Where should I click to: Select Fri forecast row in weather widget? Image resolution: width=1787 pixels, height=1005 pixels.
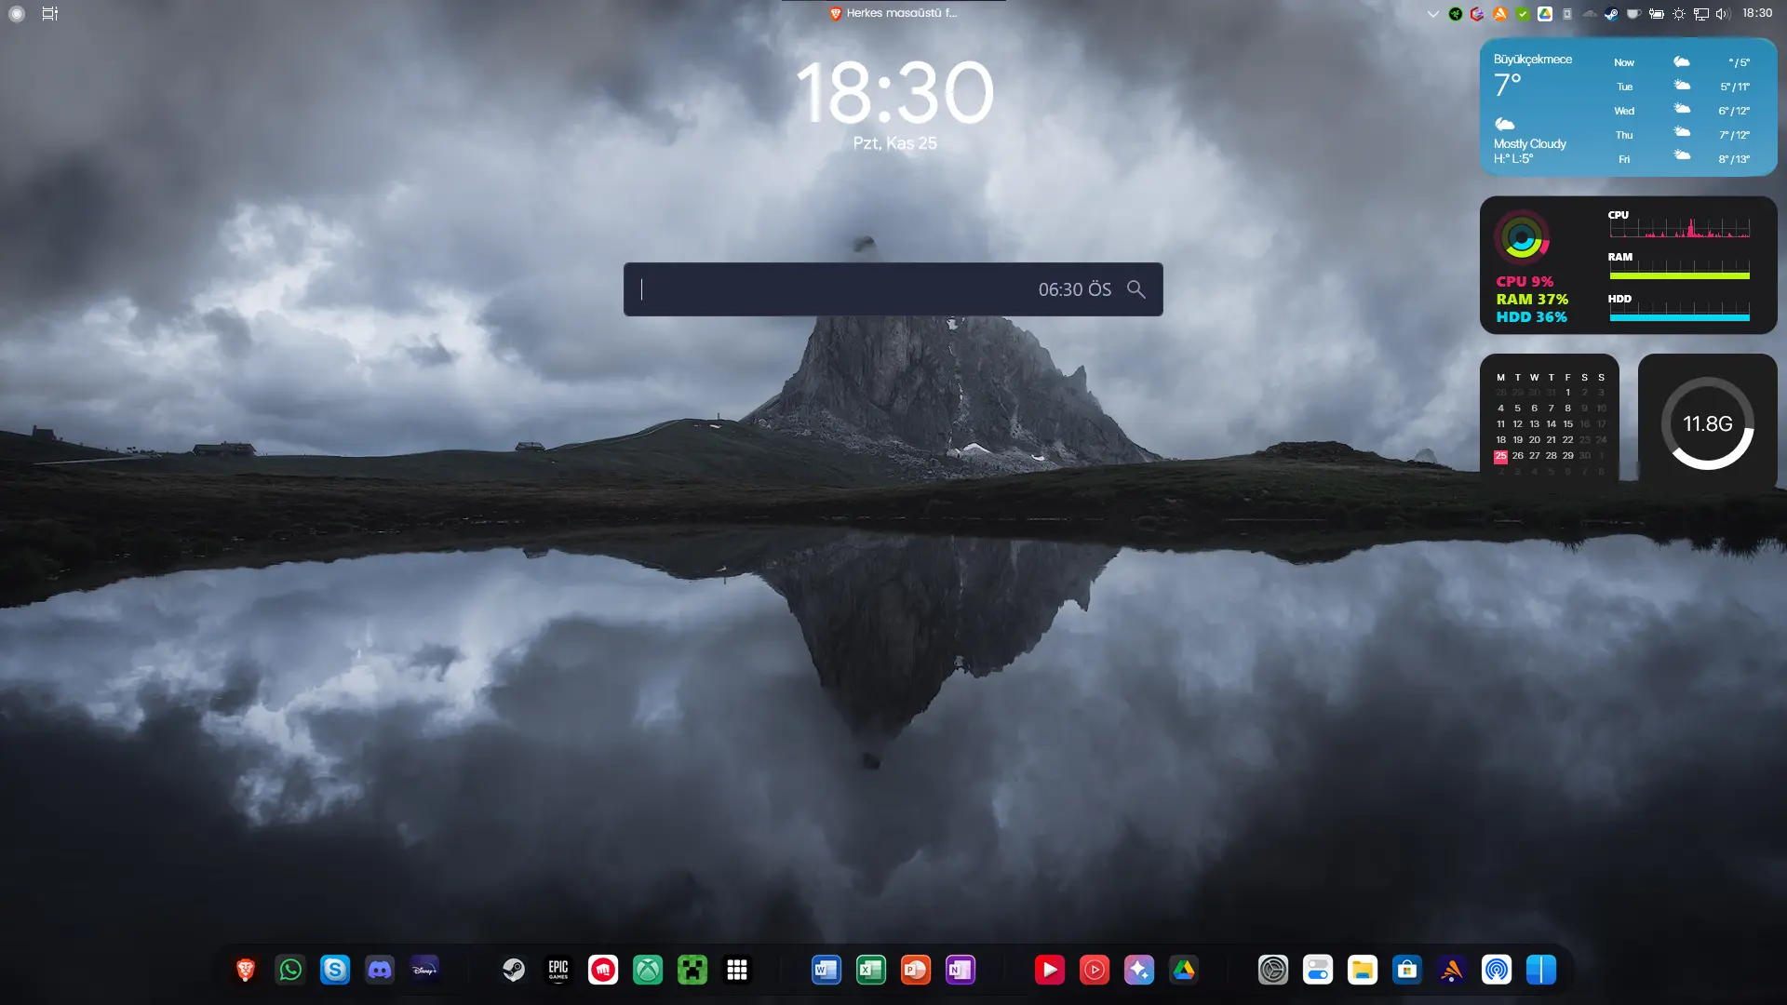tap(1682, 159)
